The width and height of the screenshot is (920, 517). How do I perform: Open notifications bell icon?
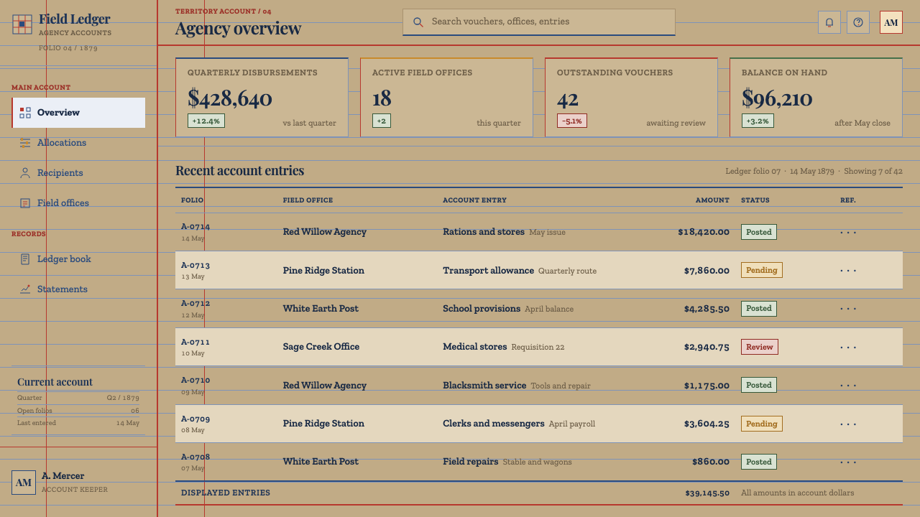pyautogui.click(x=829, y=22)
